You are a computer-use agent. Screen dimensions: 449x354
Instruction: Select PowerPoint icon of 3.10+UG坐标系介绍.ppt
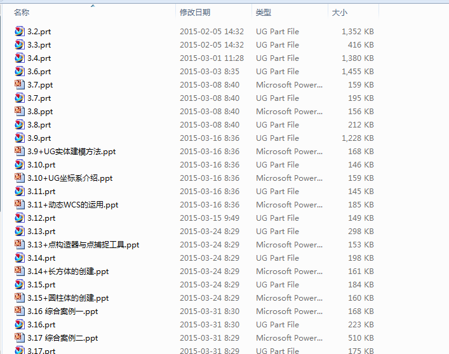point(20,178)
